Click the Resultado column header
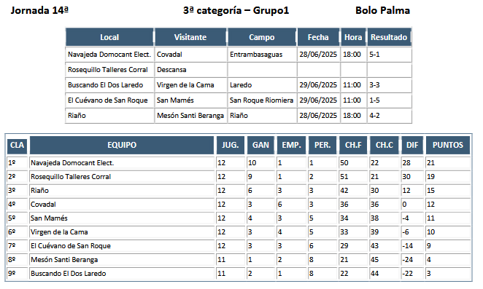Screen dimensions: 483x289 [x=389, y=37]
